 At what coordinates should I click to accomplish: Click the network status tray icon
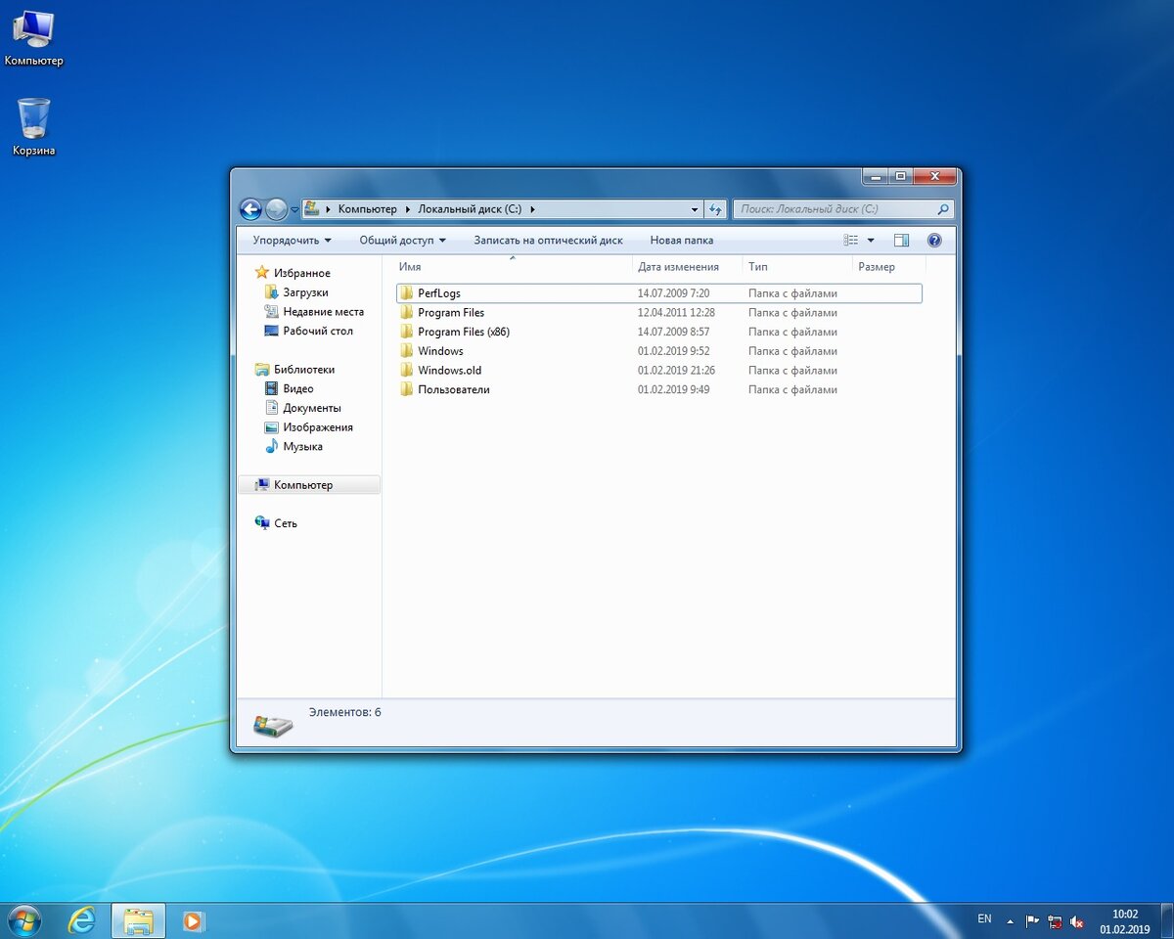pyautogui.click(x=1055, y=921)
